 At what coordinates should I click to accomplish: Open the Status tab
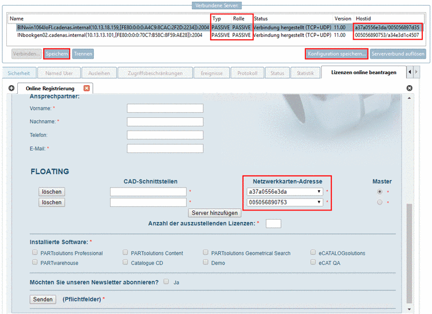(x=277, y=73)
